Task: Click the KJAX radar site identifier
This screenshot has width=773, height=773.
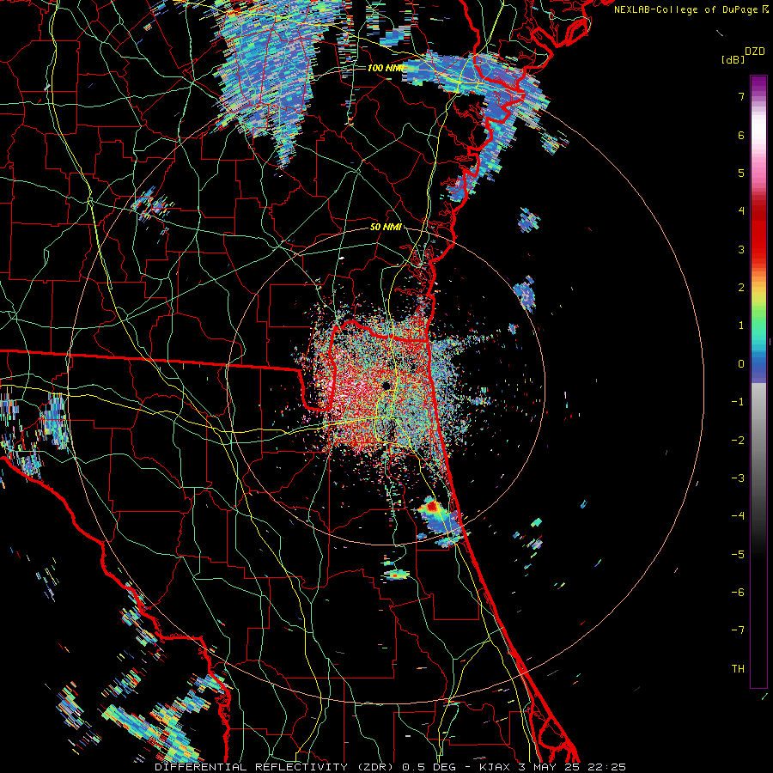Action: click(x=496, y=767)
